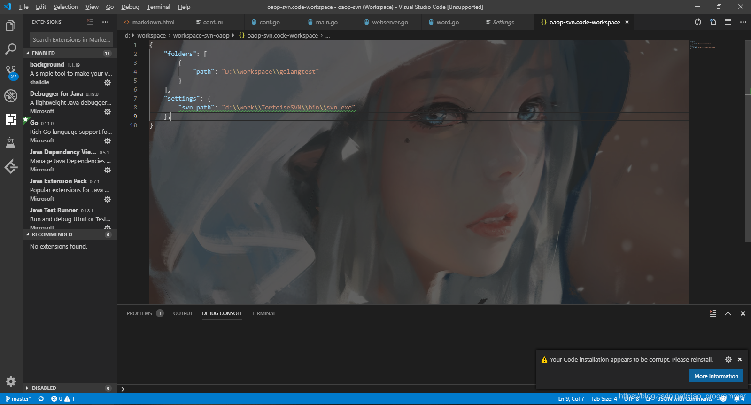
Task: Switch to the Settings tab
Action: [505, 22]
